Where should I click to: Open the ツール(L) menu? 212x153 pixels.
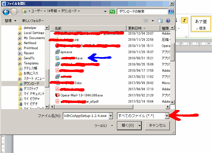[103, 125]
